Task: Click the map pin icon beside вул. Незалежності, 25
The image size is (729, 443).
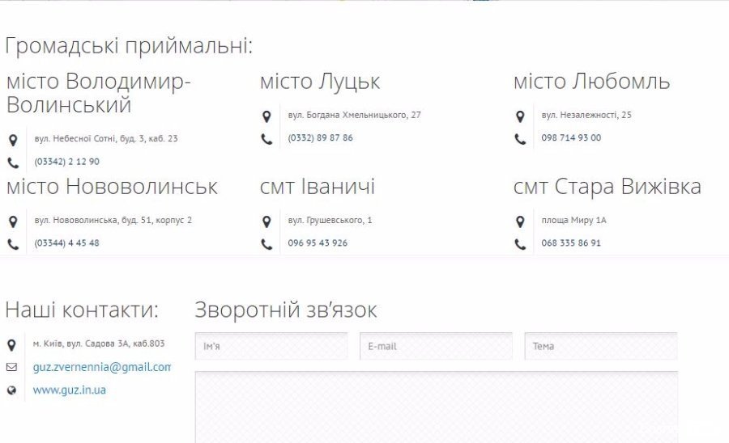Action: (520, 116)
